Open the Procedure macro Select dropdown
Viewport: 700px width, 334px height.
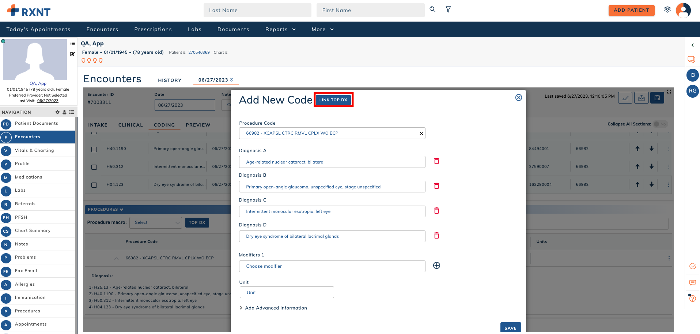(156, 222)
